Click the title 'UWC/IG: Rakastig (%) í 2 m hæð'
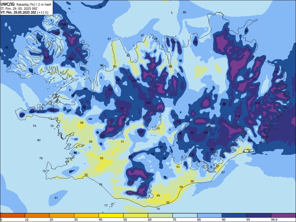 pos(26,4)
